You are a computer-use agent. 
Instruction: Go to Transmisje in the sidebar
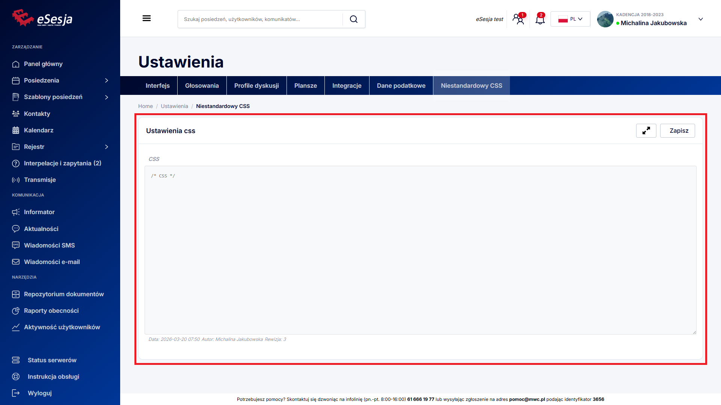(40, 180)
